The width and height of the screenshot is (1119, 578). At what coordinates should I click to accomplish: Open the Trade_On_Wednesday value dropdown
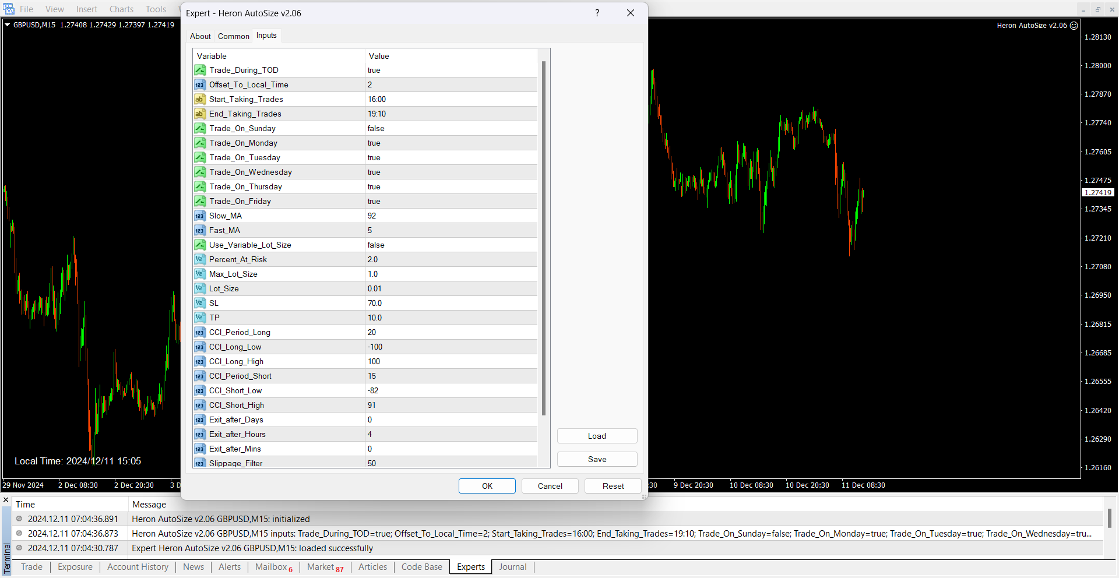(x=451, y=172)
